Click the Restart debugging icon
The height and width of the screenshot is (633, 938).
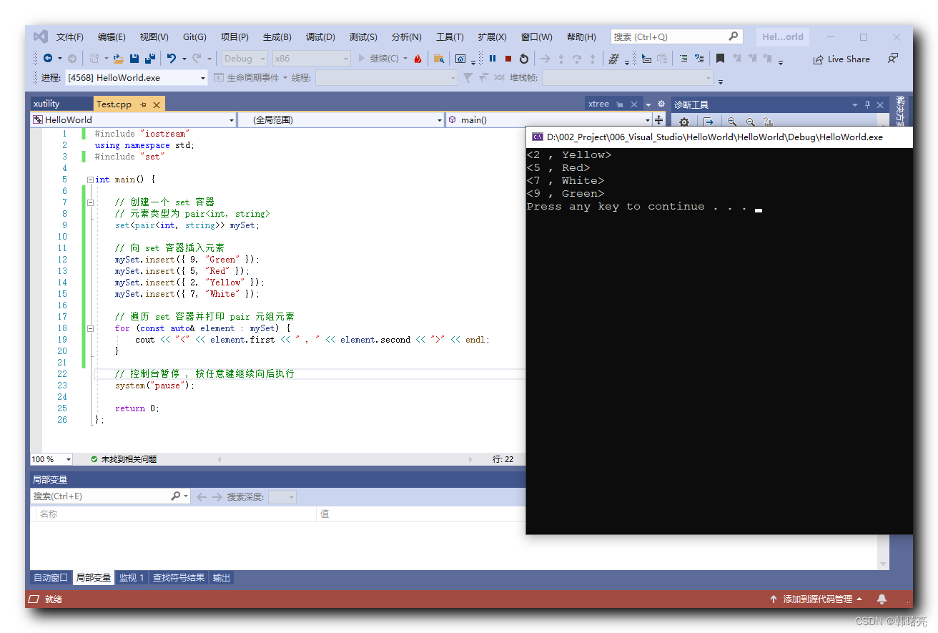[x=525, y=59]
